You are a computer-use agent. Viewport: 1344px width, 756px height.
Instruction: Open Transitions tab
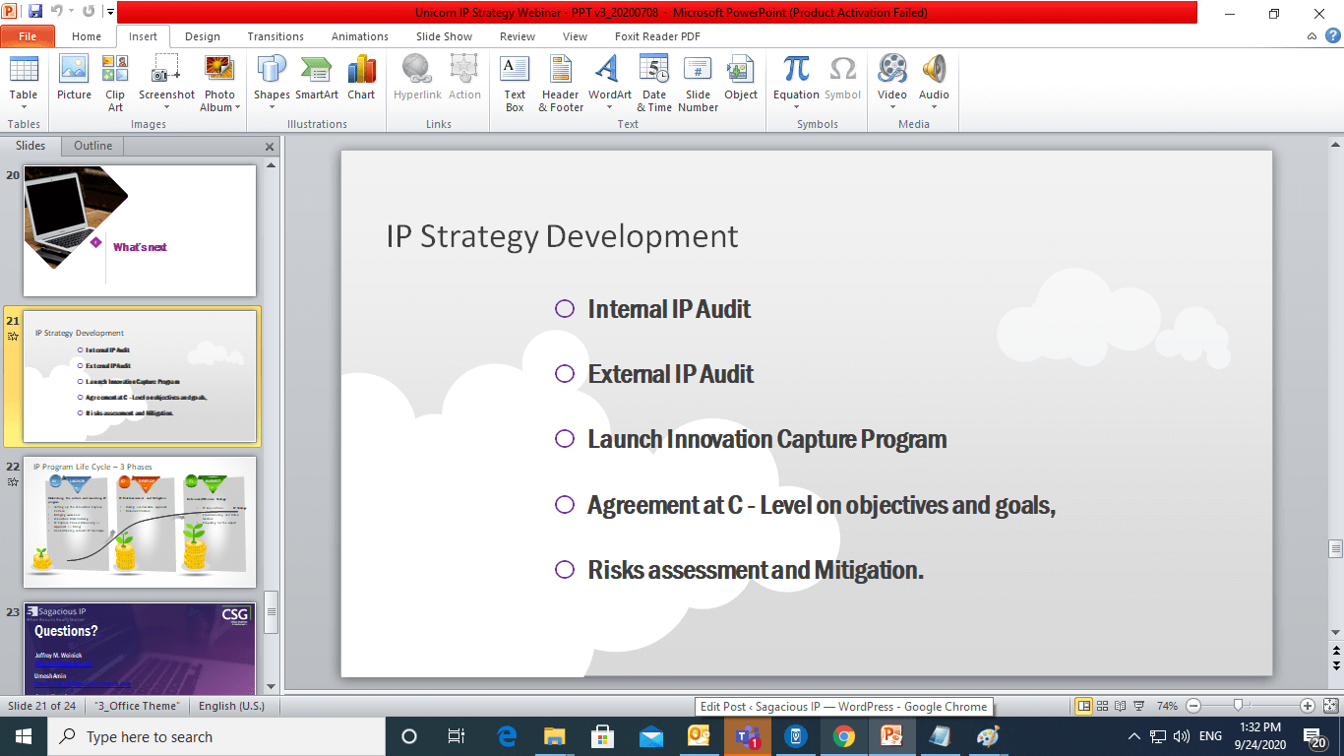[x=275, y=36]
